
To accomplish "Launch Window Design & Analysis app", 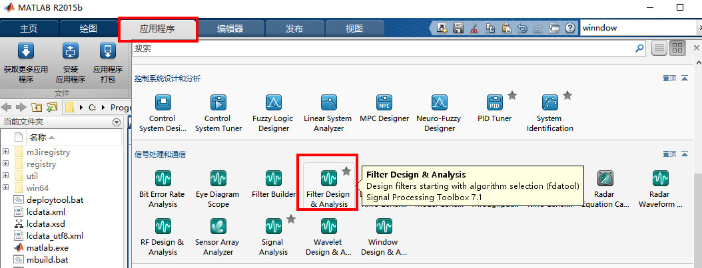I will 384,237.
